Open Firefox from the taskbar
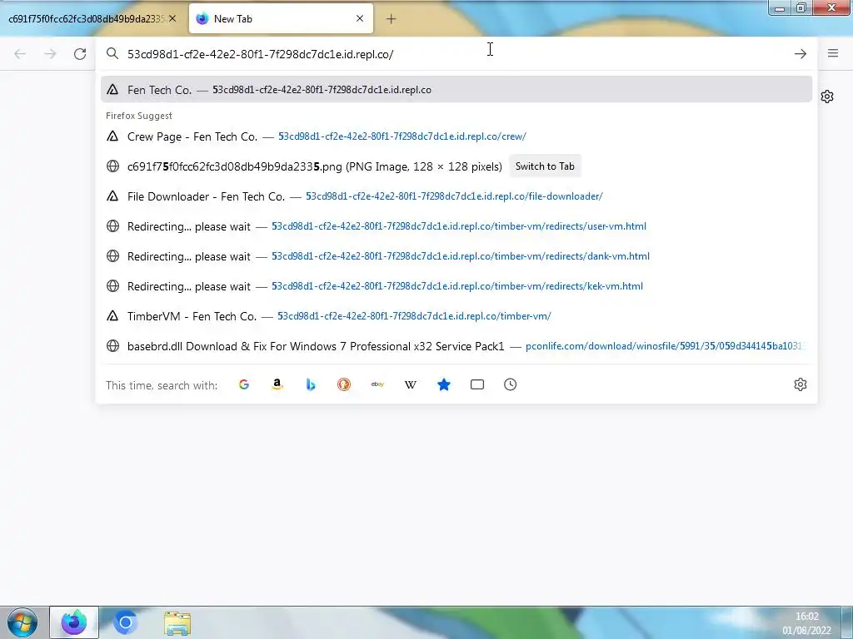This screenshot has height=639, width=853. (x=74, y=622)
